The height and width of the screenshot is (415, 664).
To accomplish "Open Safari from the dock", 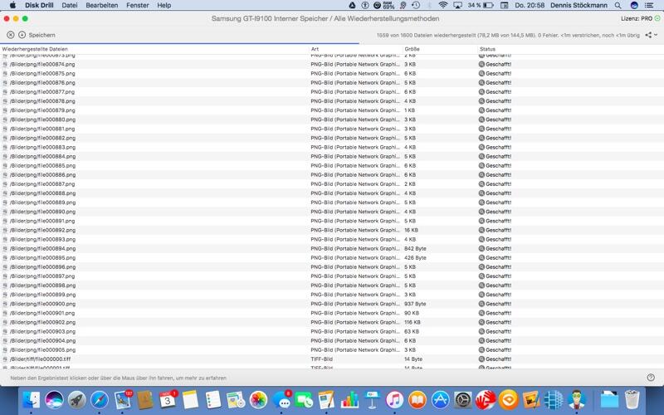I will click(x=100, y=400).
